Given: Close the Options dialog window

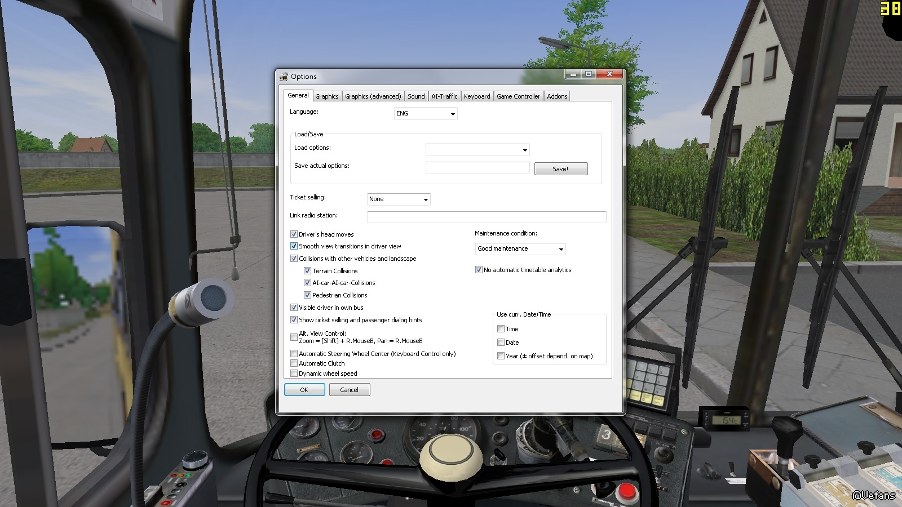Looking at the screenshot, I should 609,74.
